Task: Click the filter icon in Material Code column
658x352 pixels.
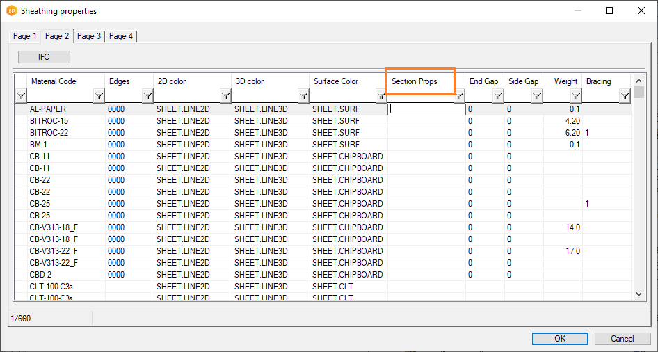Action: point(99,96)
